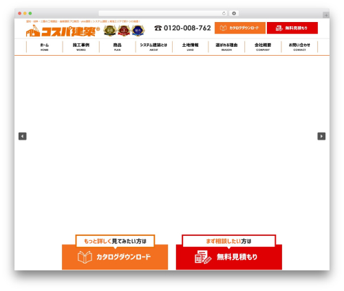
Task: Click the browser downloads circle icon
Action: 234,13
